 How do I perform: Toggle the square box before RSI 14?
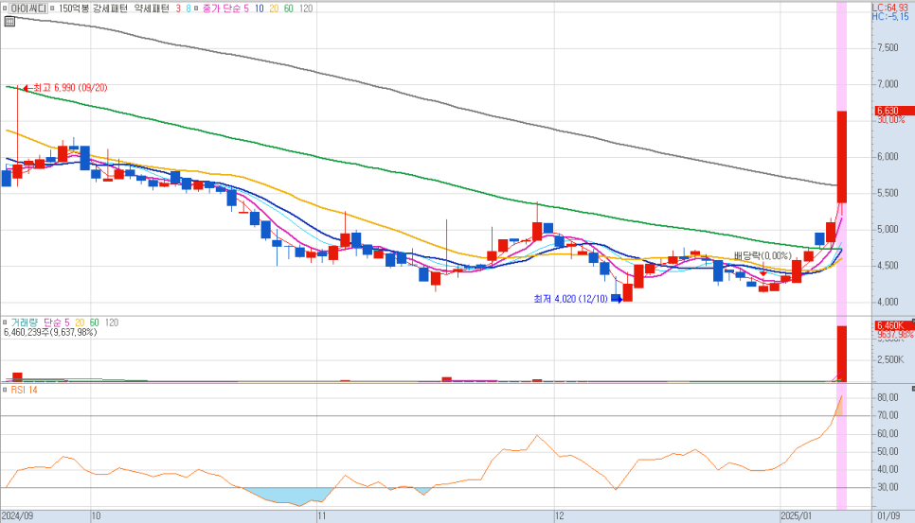[x=5, y=390]
